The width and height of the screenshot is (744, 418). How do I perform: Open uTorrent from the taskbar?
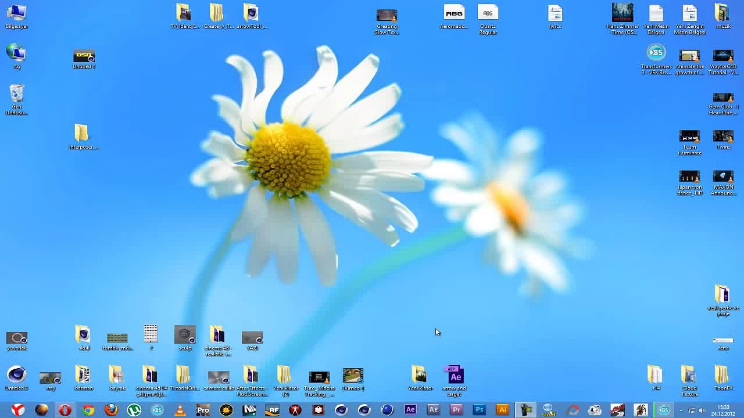coord(134,410)
